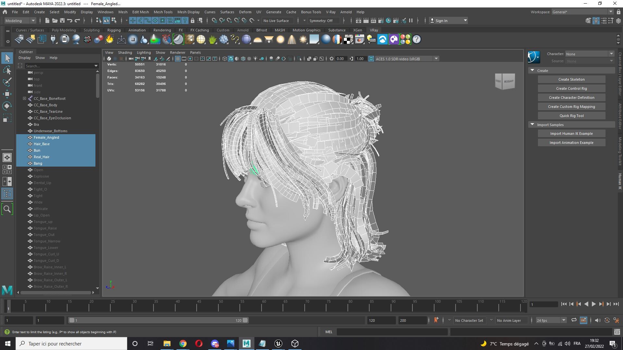
Task: Click the Save scene icon
Action: click(62, 20)
